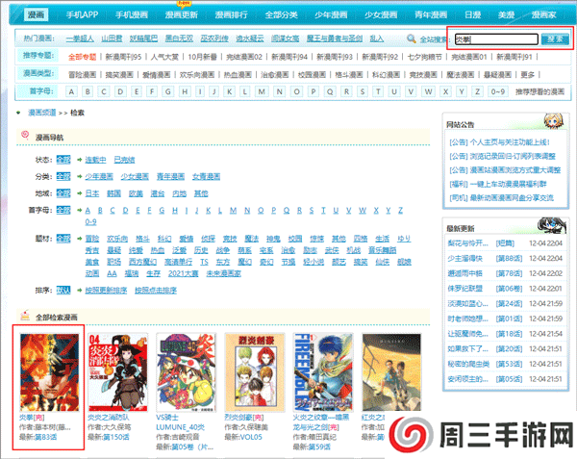The image size is (577, 459).
Task: Filter region by 港台
Action: (x=157, y=193)
